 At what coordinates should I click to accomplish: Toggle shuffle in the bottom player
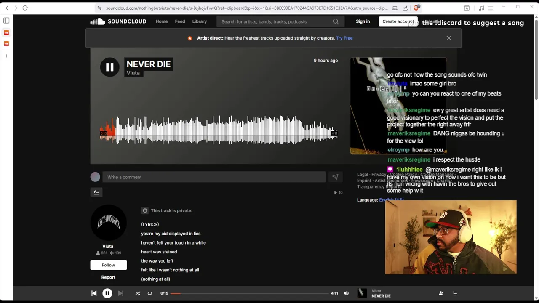[138, 293]
